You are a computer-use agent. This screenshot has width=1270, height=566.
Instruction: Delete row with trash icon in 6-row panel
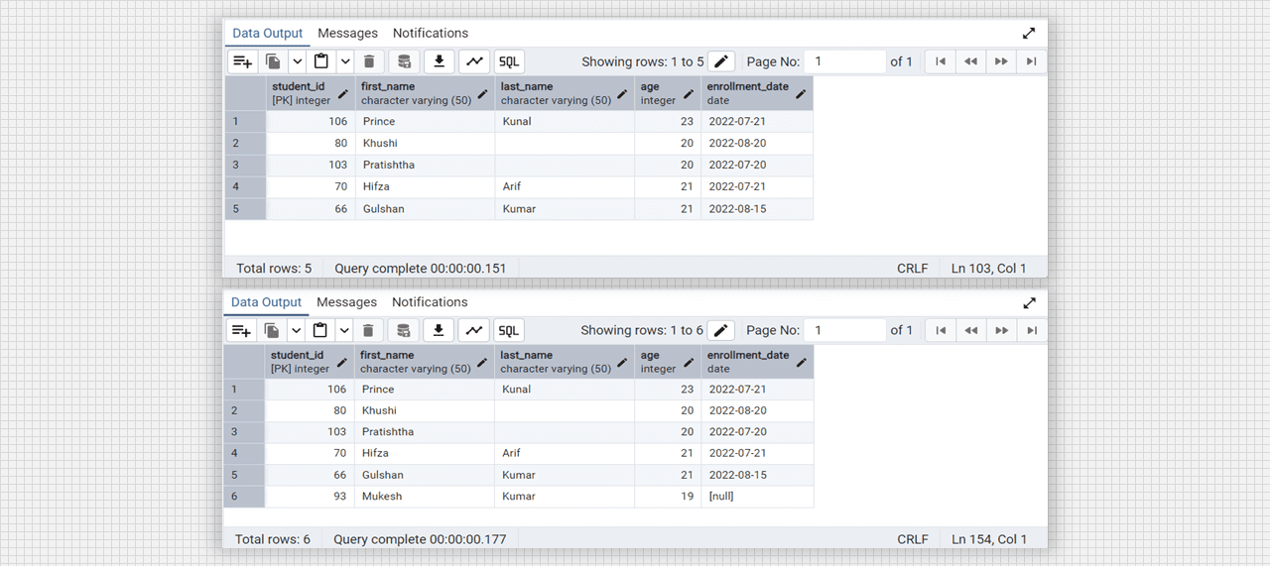coord(368,330)
